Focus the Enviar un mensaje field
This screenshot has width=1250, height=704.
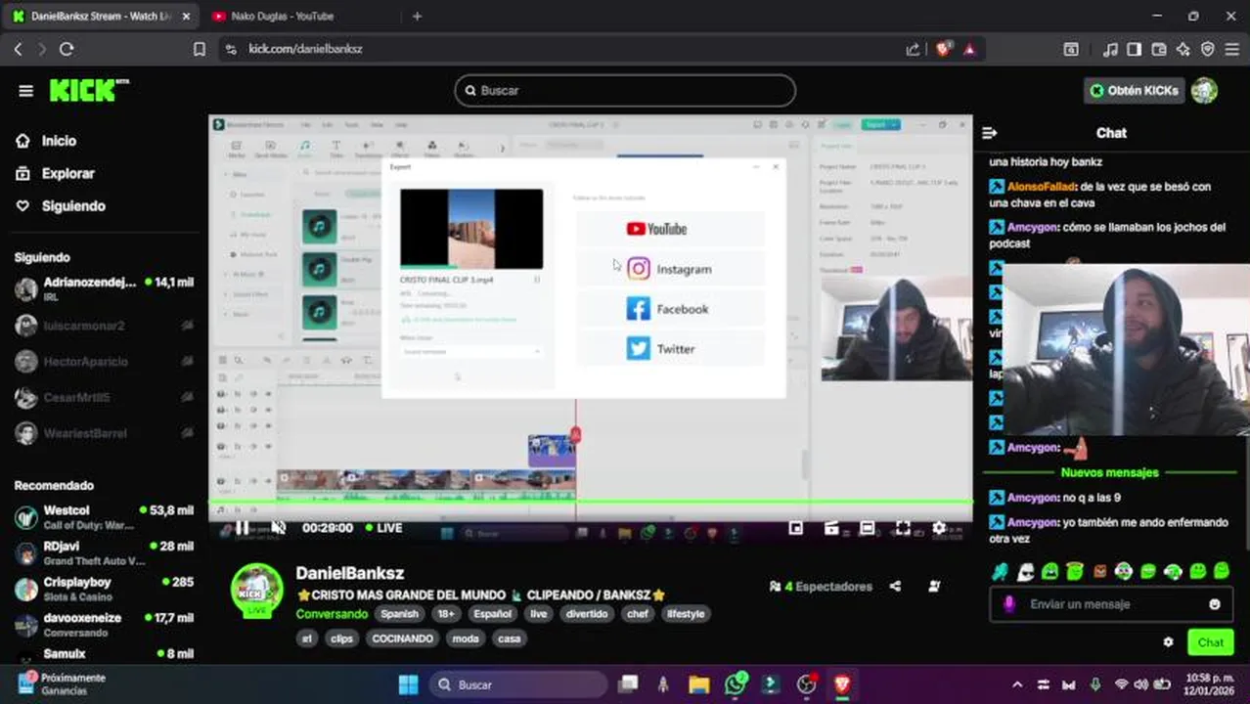coord(1112,604)
